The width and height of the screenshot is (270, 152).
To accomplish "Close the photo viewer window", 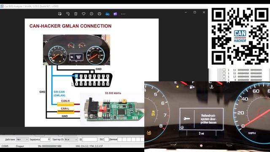I will coord(204,12).
